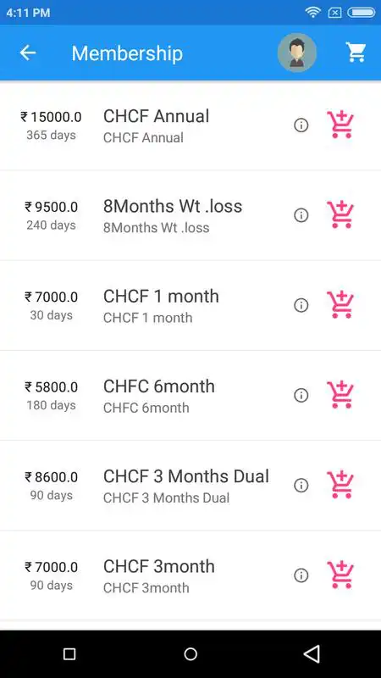Add CHFC 6month plan to cart
This screenshot has height=678, width=381.
pyautogui.click(x=340, y=395)
